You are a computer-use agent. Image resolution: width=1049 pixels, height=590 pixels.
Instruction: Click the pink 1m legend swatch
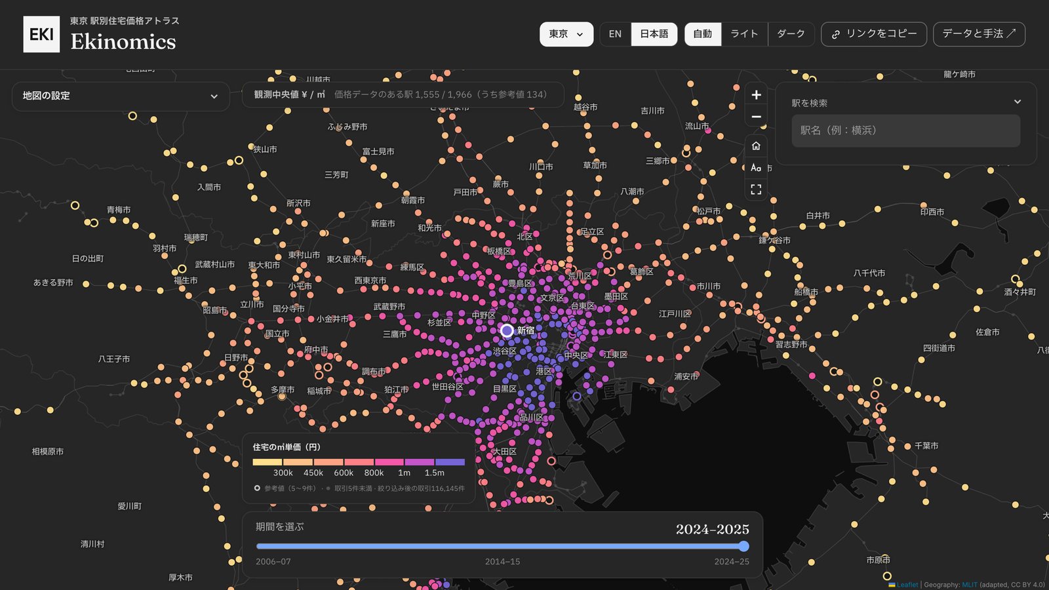click(389, 462)
